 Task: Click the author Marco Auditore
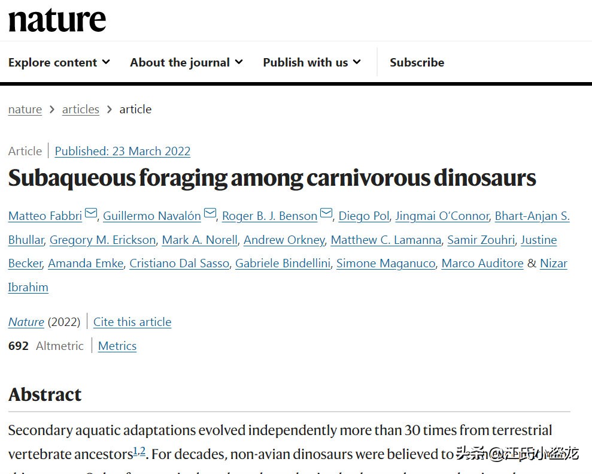[482, 264]
